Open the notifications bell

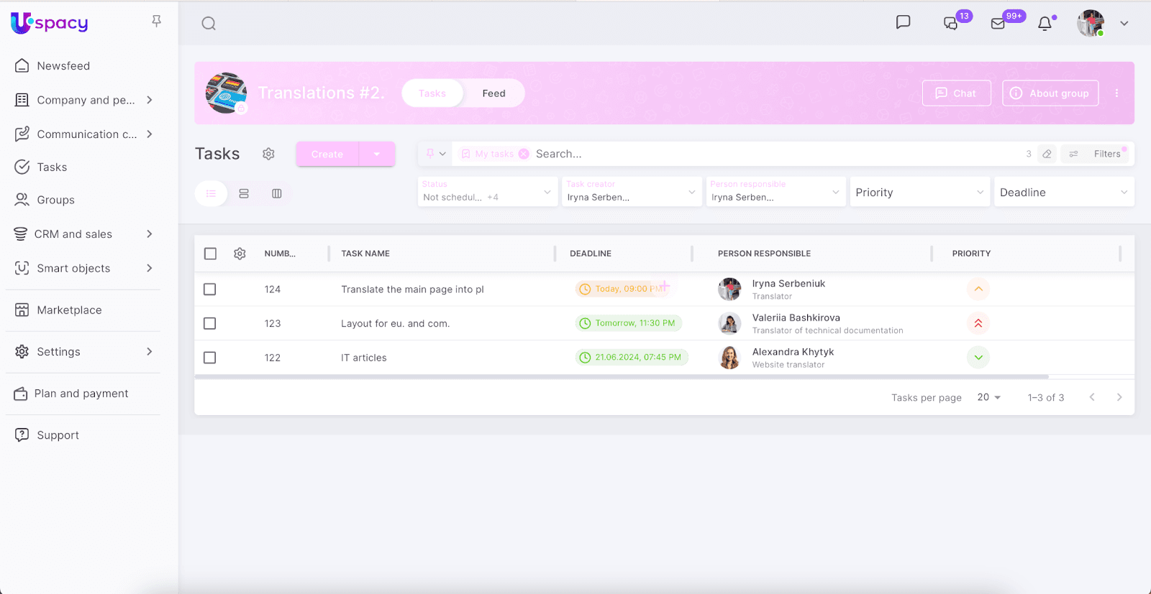point(1045,24)
